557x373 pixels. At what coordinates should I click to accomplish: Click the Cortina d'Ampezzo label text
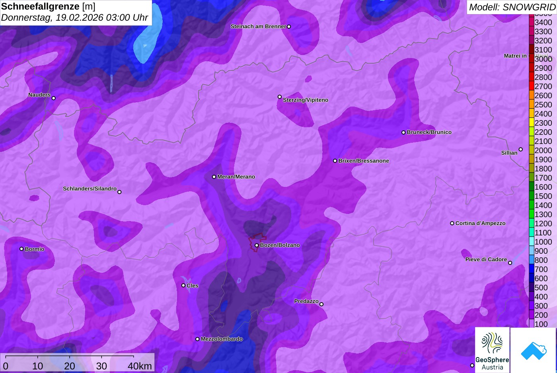pyautogui.click(x=480, y=223)
